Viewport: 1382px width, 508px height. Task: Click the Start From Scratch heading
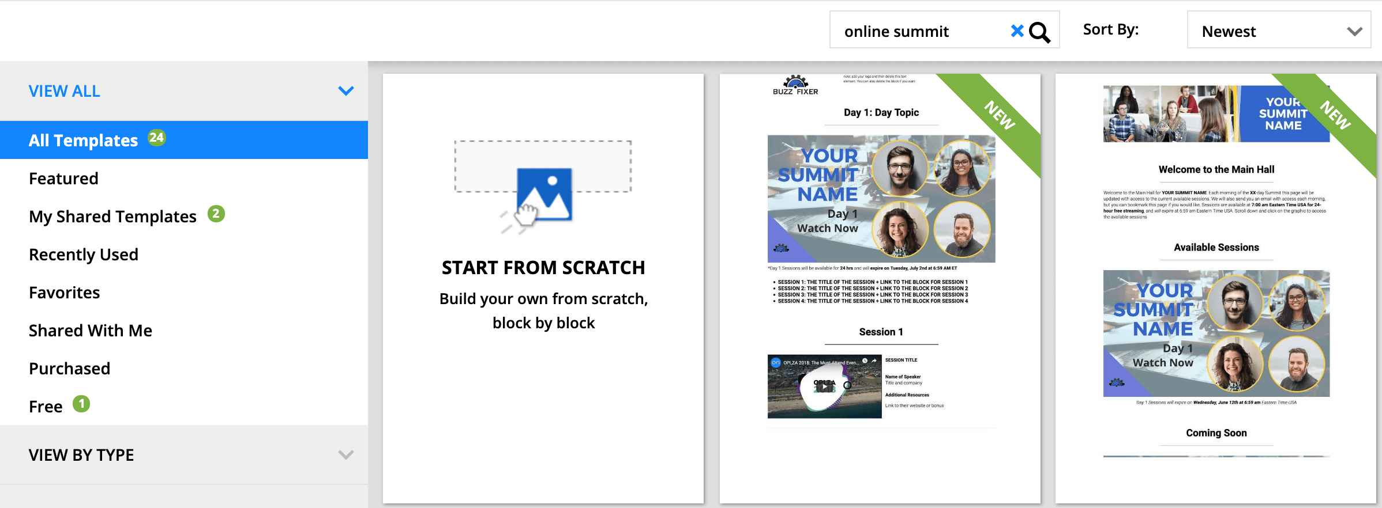click(x=543, y=268)
